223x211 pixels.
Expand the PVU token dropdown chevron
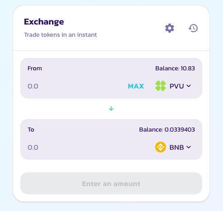(x=189, y=86)
